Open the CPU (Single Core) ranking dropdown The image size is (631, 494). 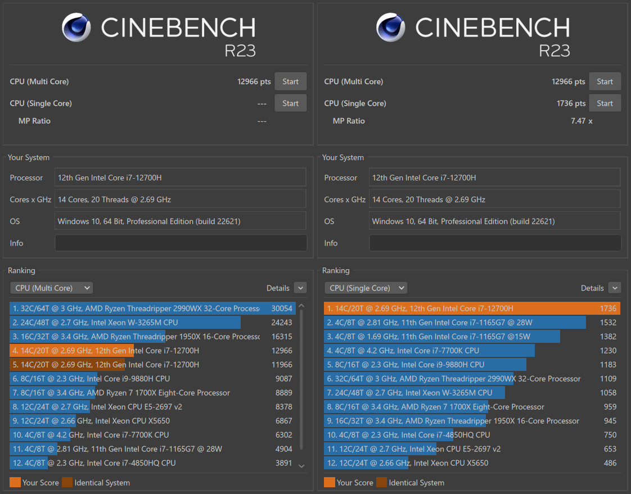click(366, 288)
